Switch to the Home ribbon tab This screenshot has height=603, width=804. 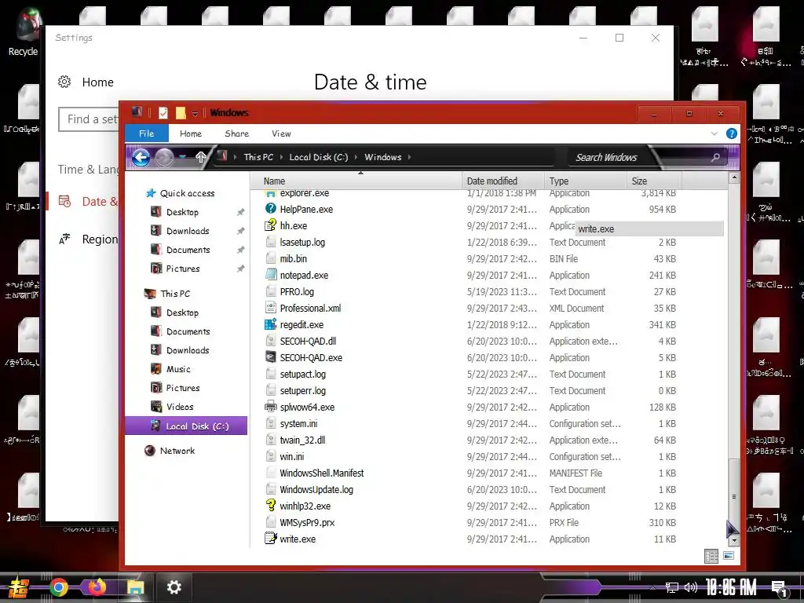pos(191,133)
